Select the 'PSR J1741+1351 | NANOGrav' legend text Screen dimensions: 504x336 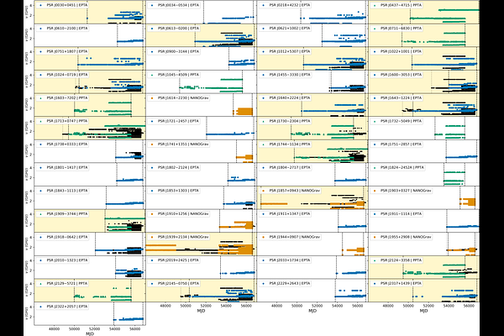(183, 144)
